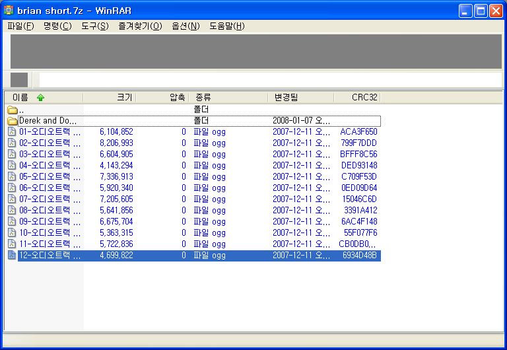
Task: Click the address path field
Action: tap(270, 80)
